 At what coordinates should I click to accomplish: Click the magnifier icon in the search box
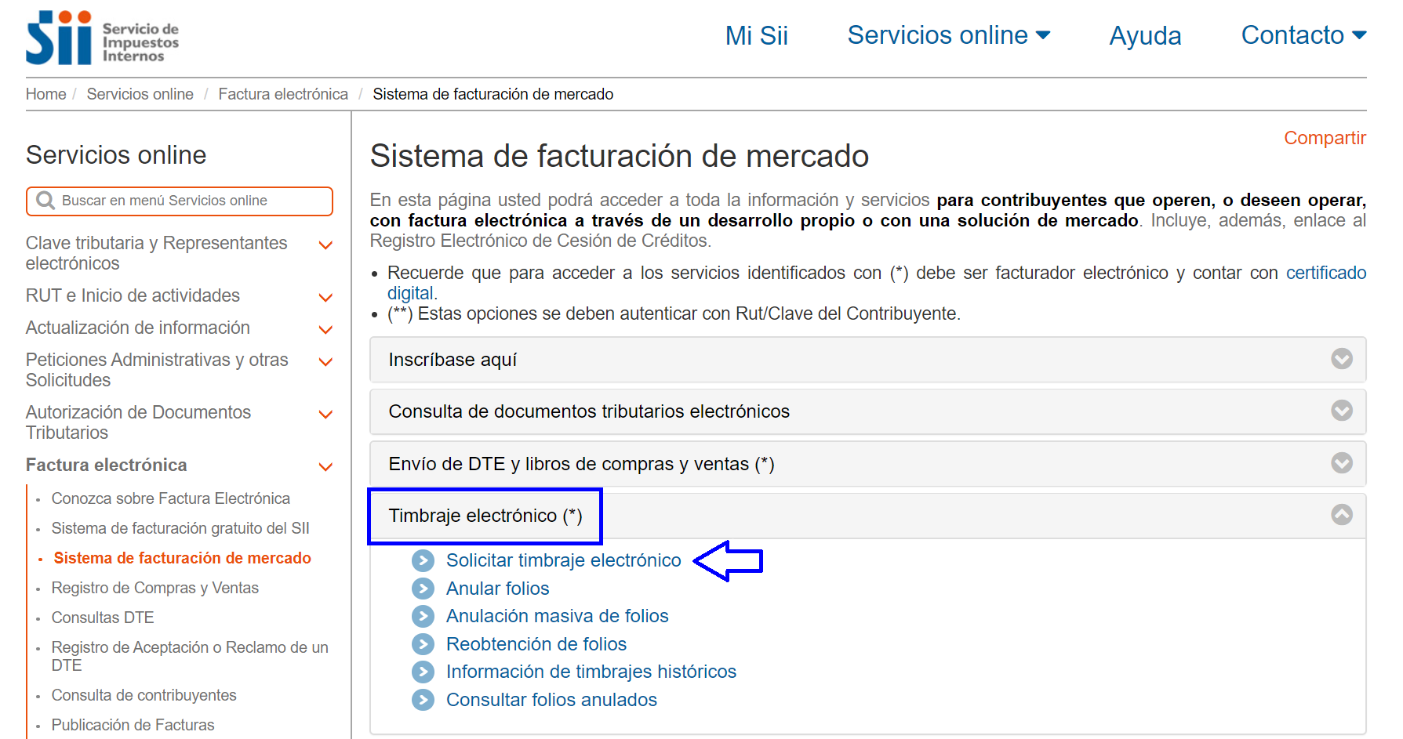point(45,201)
